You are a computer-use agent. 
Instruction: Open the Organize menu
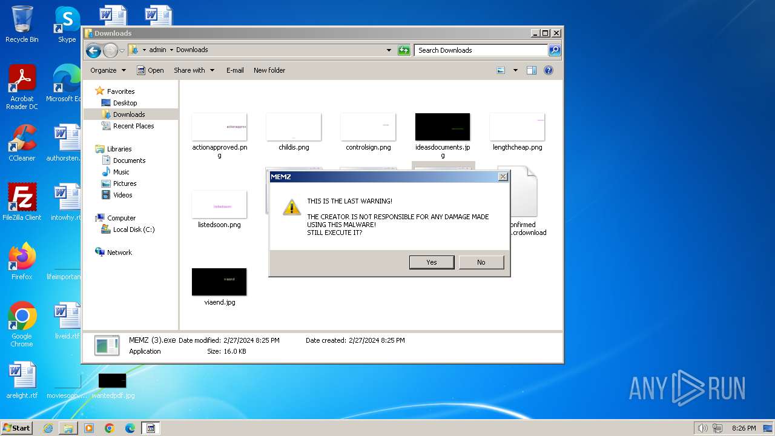pyautogui.click(x=108, y=70)
